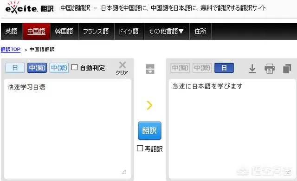Click the text 快速学习日语

pyautogui.click(x=26, y=87)
